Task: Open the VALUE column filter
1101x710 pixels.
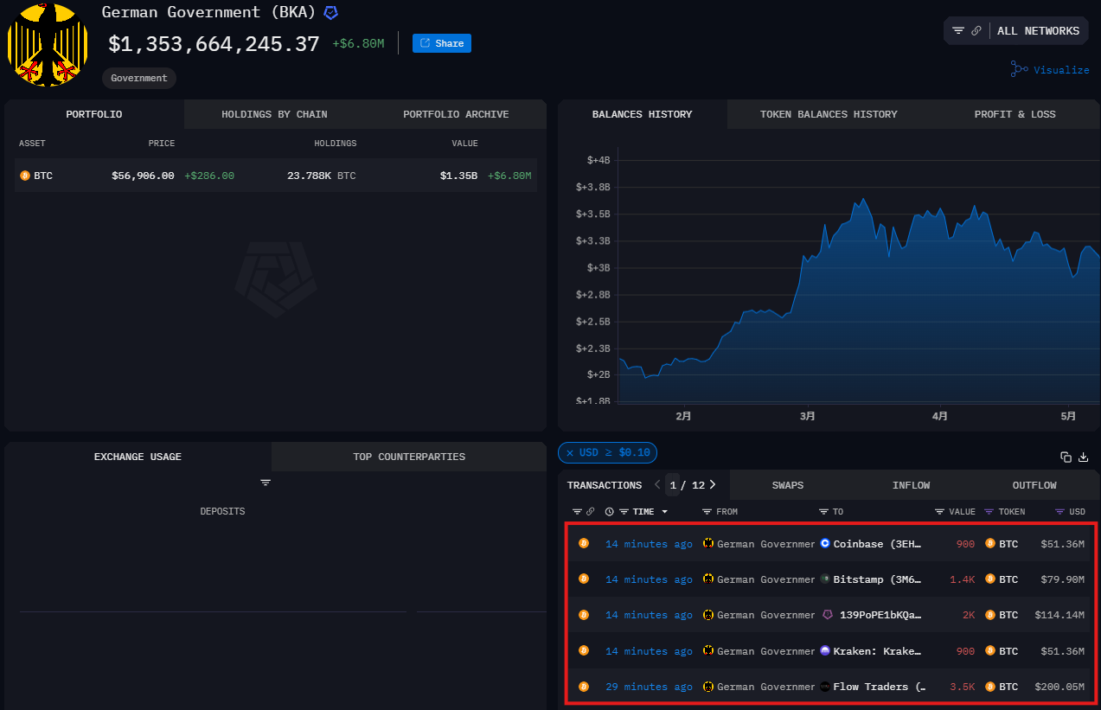Action: click(x=939, y=512)
